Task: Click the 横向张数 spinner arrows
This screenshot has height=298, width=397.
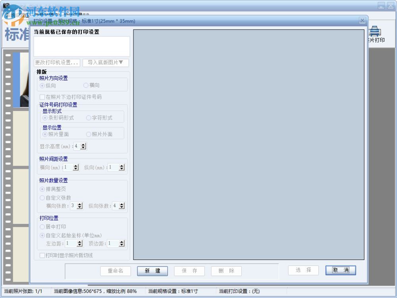Action: (x=80, y=206)
